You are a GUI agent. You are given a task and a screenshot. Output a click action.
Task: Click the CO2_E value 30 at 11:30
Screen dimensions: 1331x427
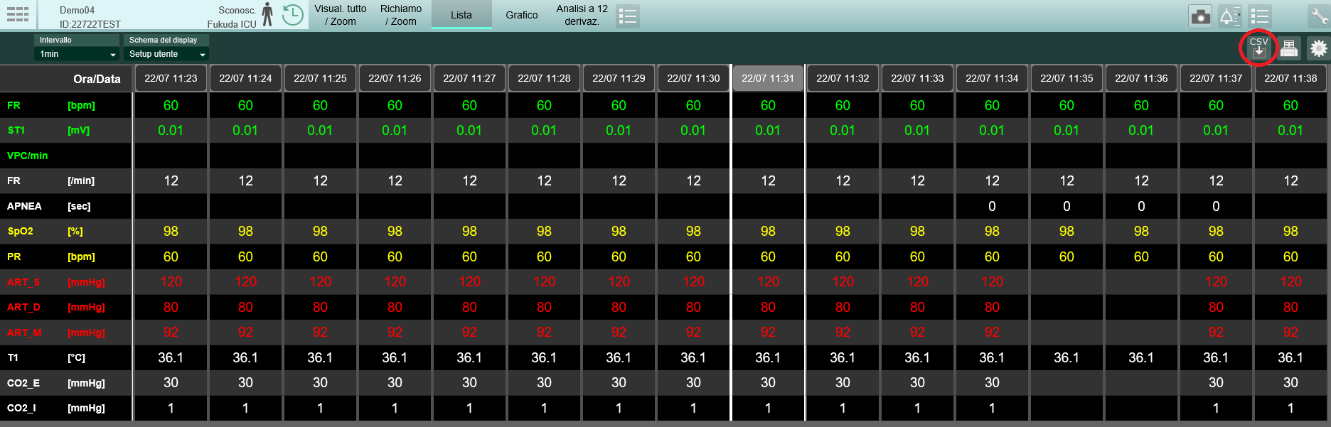(693, 383)
